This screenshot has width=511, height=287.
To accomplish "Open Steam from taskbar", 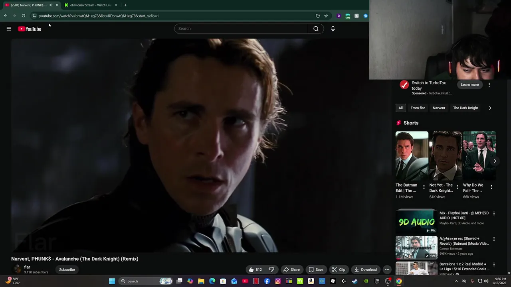I will coord(355,281).
